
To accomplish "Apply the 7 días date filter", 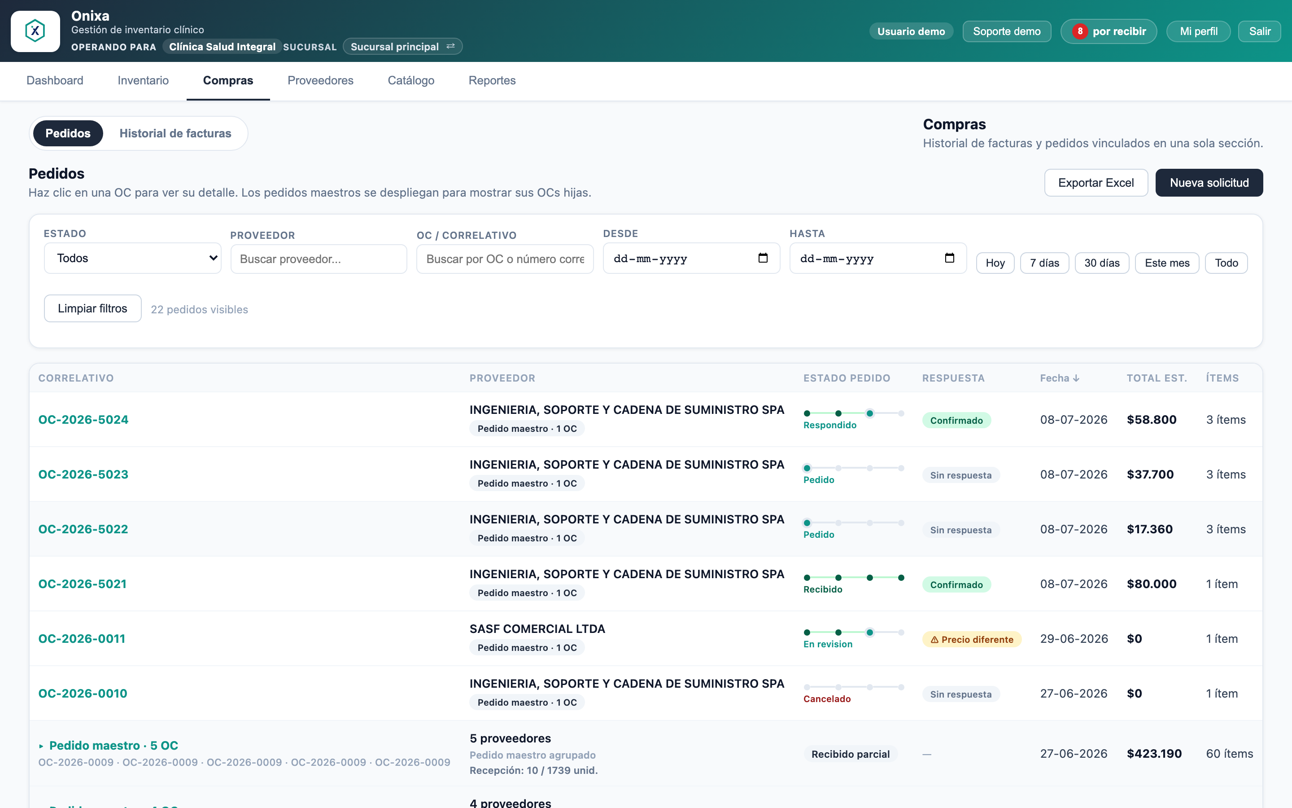I will tap(1044, 263).
